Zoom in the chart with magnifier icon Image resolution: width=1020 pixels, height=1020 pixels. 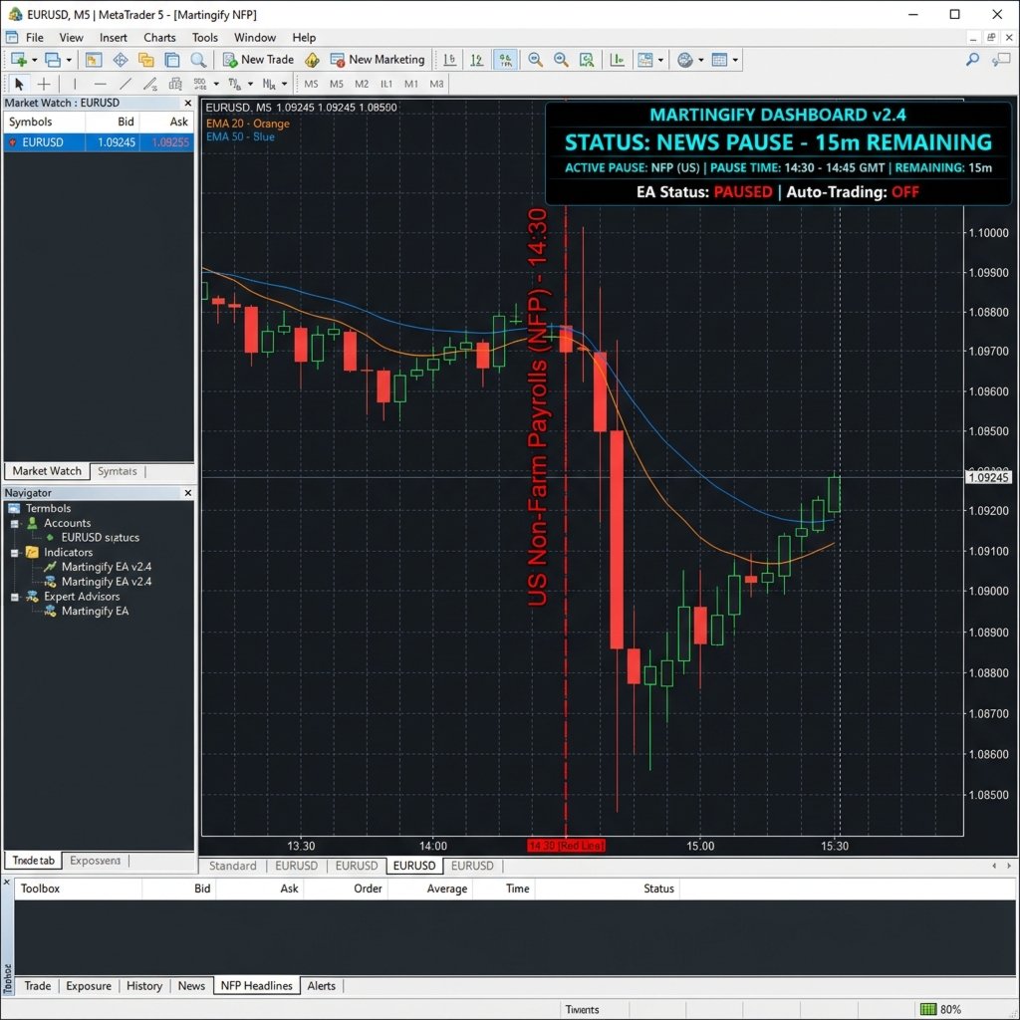coord(535,60)
